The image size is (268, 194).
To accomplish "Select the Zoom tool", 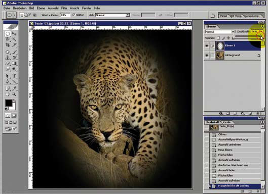I will (x=14, y=94).
